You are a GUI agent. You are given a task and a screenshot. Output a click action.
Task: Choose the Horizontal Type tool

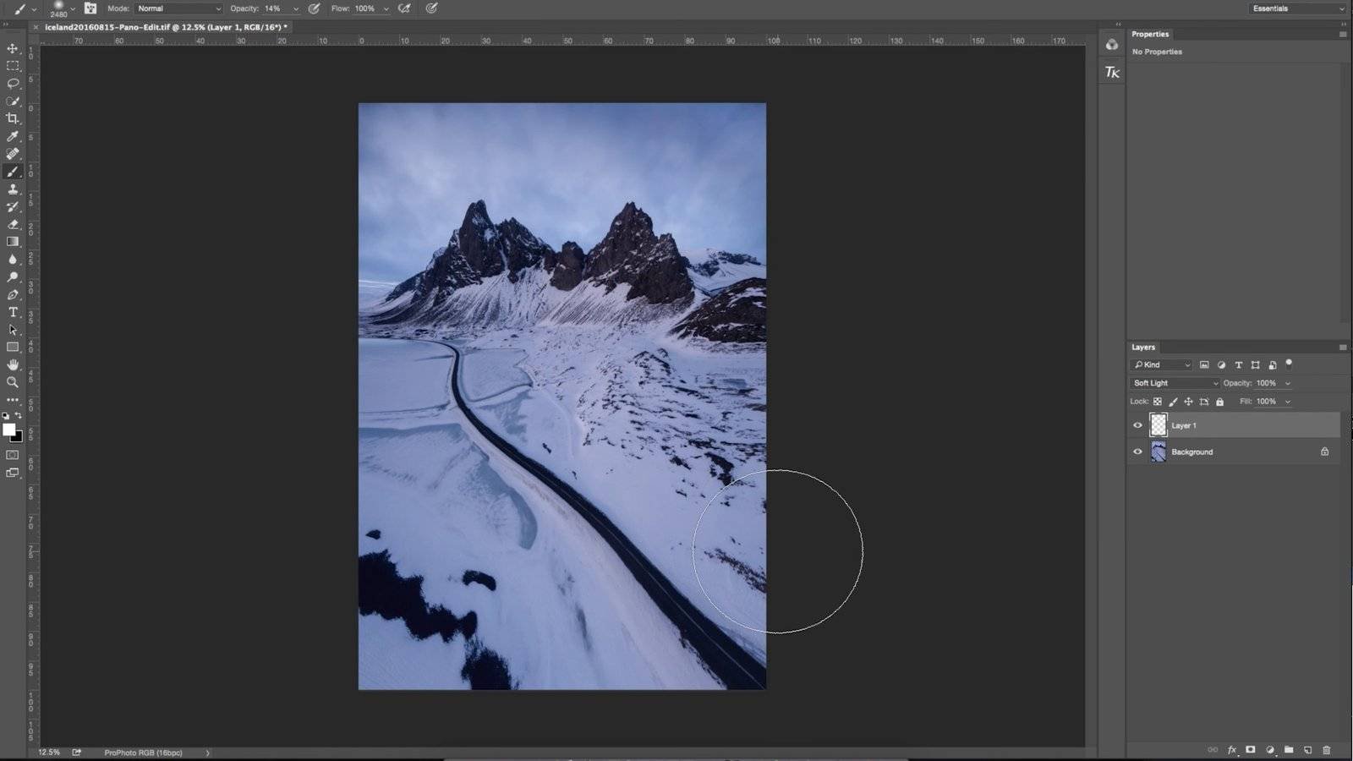13,312
